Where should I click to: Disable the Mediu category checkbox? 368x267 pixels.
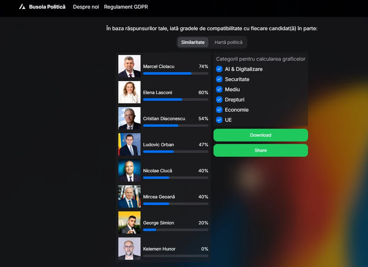[x=219, y=89]
